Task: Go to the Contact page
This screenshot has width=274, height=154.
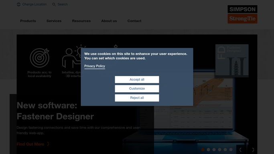Action: click(x=134, y=21)
